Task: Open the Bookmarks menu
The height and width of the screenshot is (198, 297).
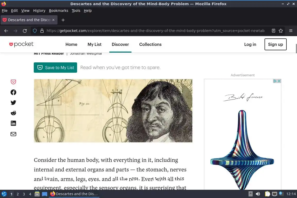Action: point(59,11)
